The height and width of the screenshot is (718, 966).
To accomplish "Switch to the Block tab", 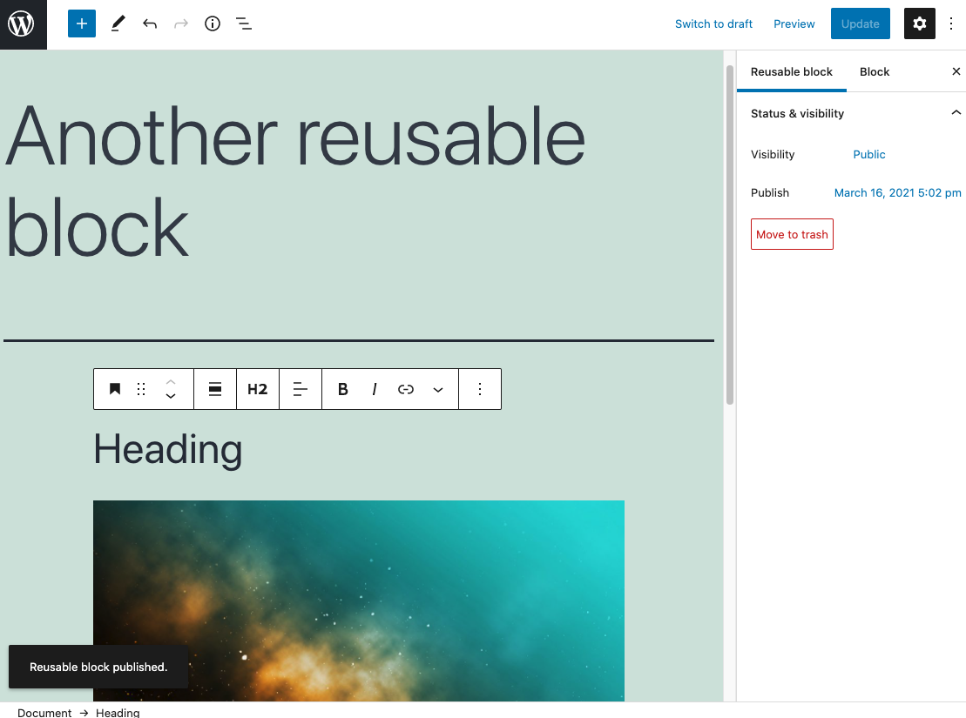I will coord(874,71).
